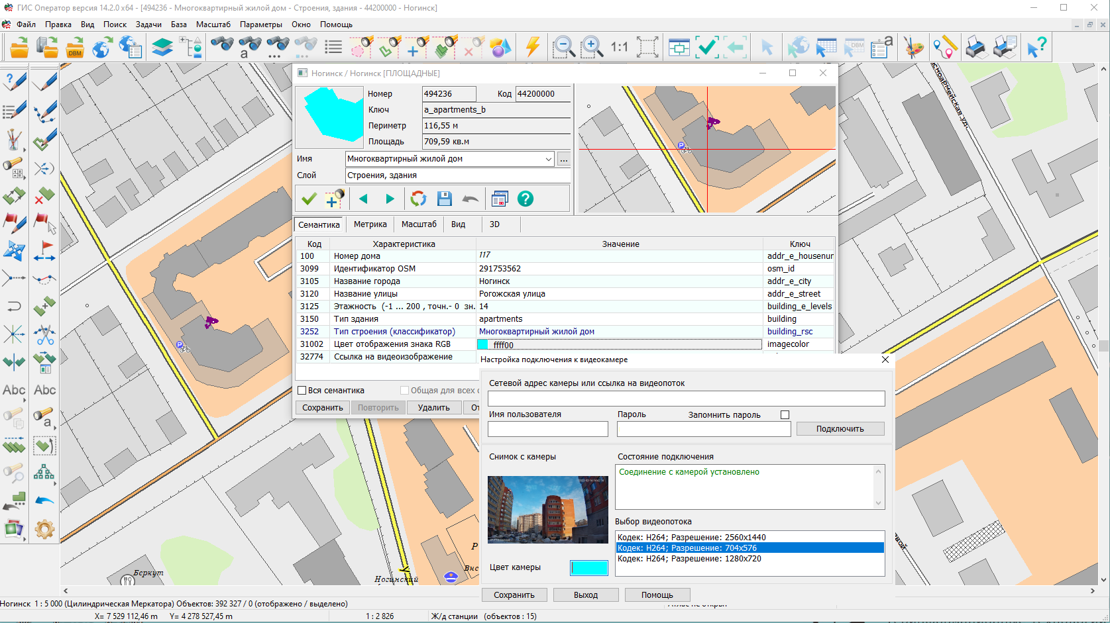The width and height of the screenshot is (1110, 623).
Task: Click the camera network address input field
Action: [x=686, y=398]
